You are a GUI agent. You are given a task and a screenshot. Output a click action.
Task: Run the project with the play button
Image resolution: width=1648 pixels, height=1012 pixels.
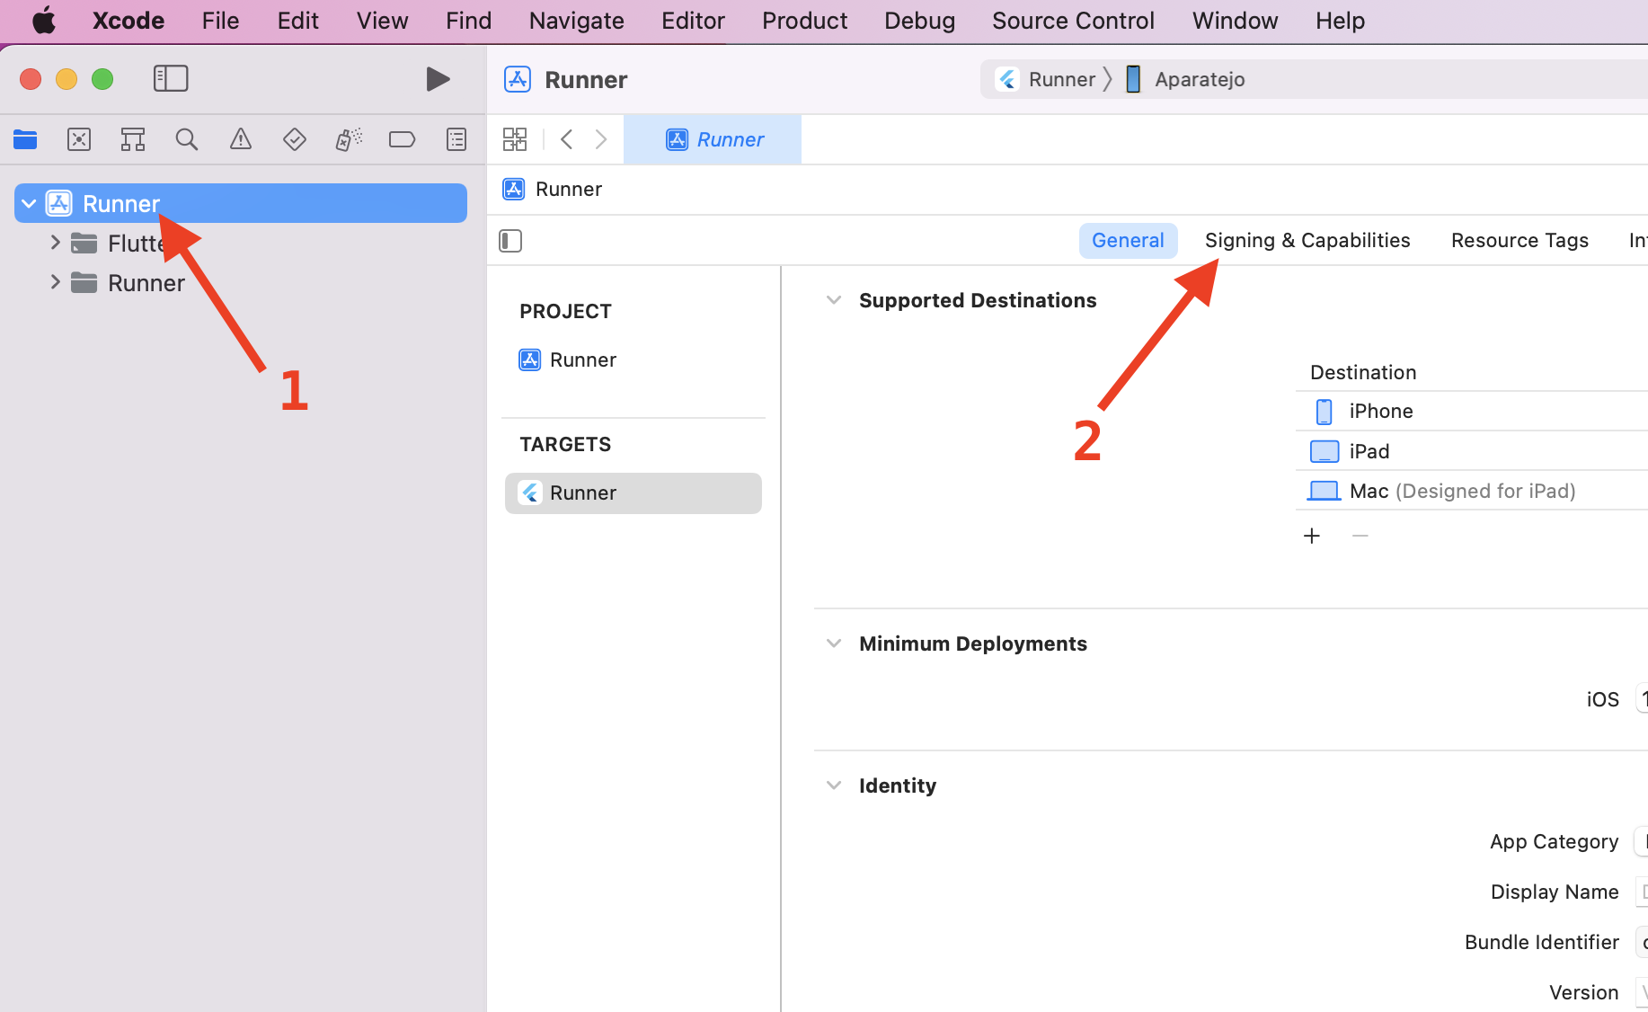(438, 79)
